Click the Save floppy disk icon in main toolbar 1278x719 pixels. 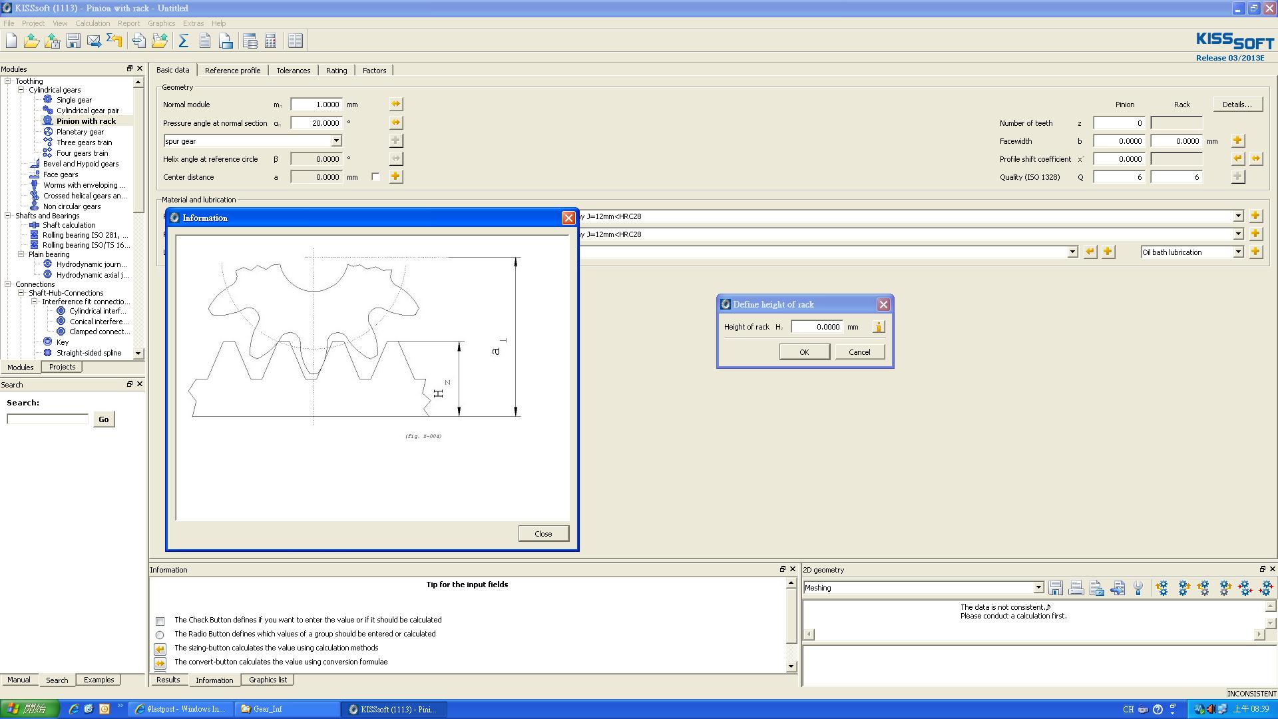[x=73, y=41]
